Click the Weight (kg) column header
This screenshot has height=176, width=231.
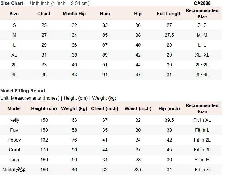(74, 109)
